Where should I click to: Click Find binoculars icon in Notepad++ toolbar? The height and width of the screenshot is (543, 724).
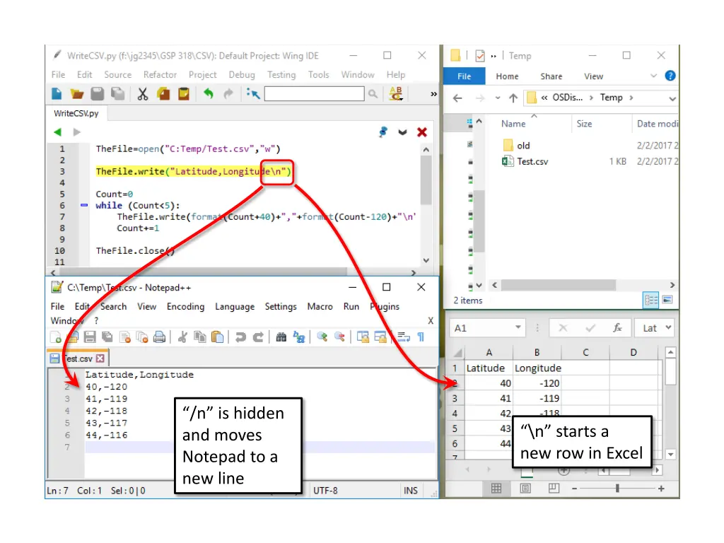click(x=281, y=337)
